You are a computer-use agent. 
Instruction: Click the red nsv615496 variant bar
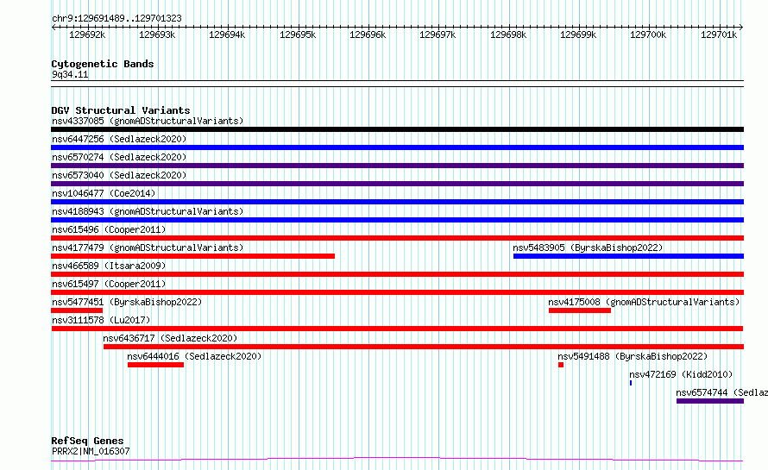pos(397,238)
